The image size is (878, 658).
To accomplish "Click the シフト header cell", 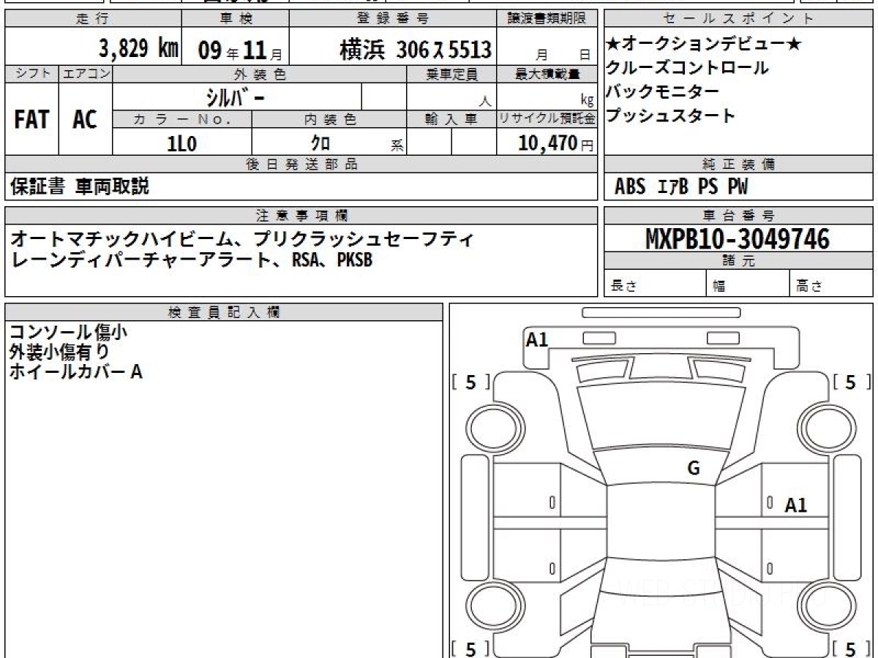I will (x=32, y=74).
